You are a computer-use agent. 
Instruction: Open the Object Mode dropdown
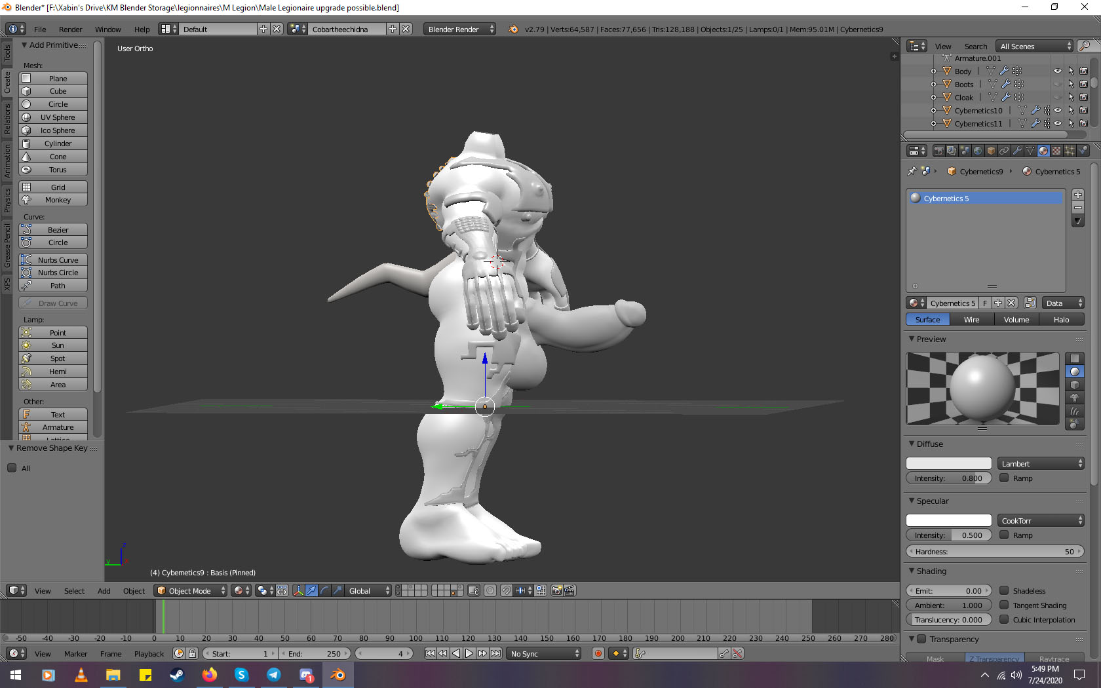coord(191,590)
